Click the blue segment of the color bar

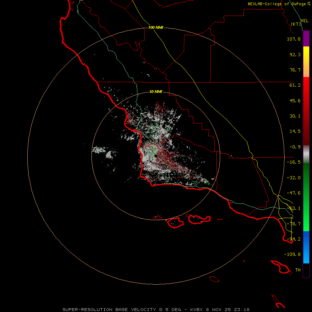[306, 247]
